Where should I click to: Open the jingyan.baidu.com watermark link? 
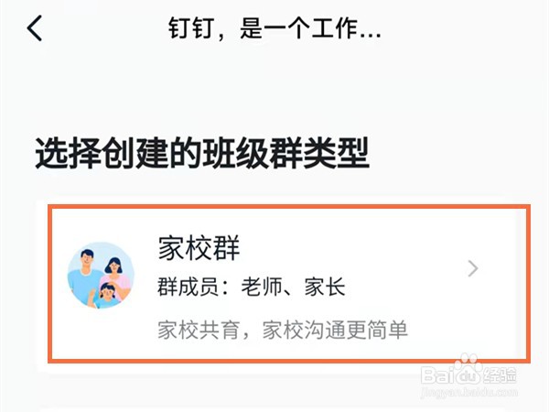click(x=468, y=392)
